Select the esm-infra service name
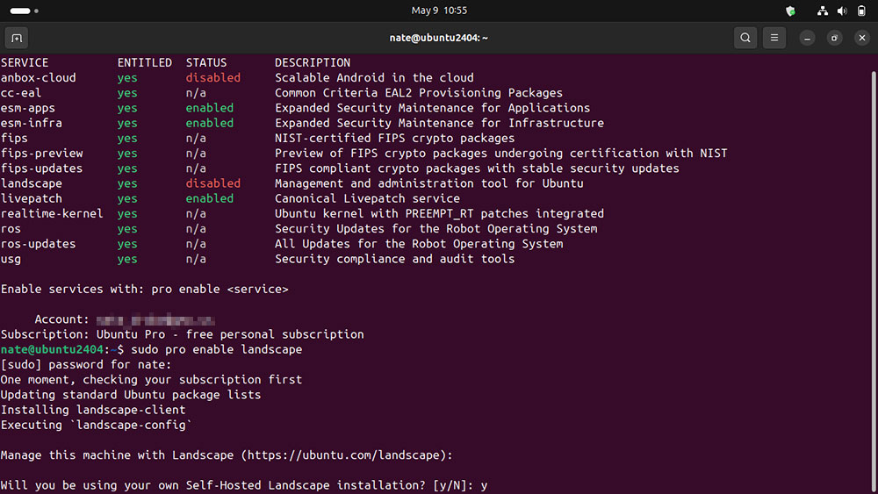This screenshot has width=878, height=494. 32,123
